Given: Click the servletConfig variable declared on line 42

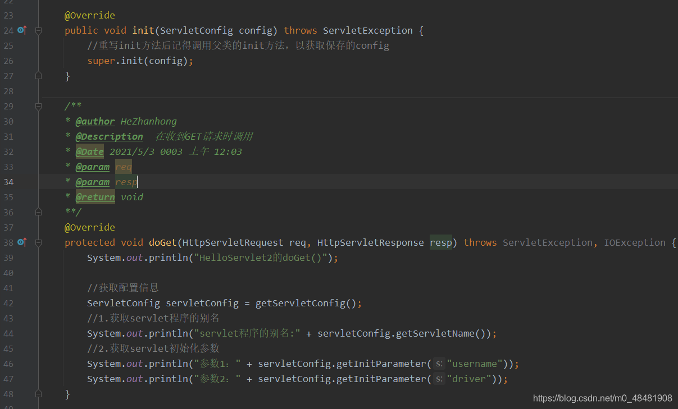Looking at the screenshot, I should (x=202, y=303).
